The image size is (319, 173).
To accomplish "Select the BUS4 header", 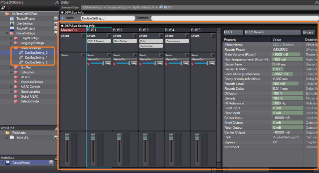I will click(x=177, y=30).
